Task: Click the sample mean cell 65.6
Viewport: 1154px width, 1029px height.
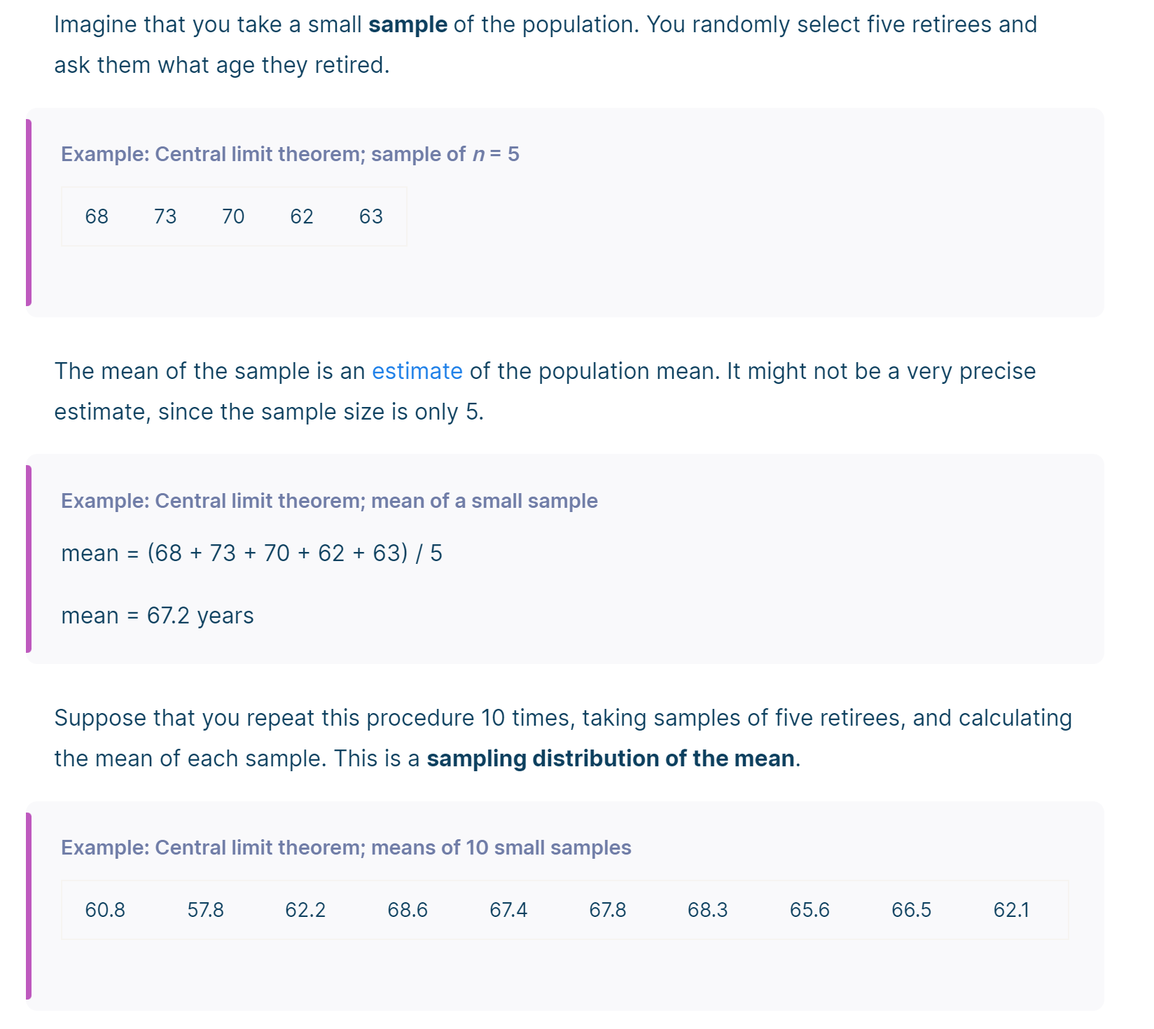Action: 809,910
